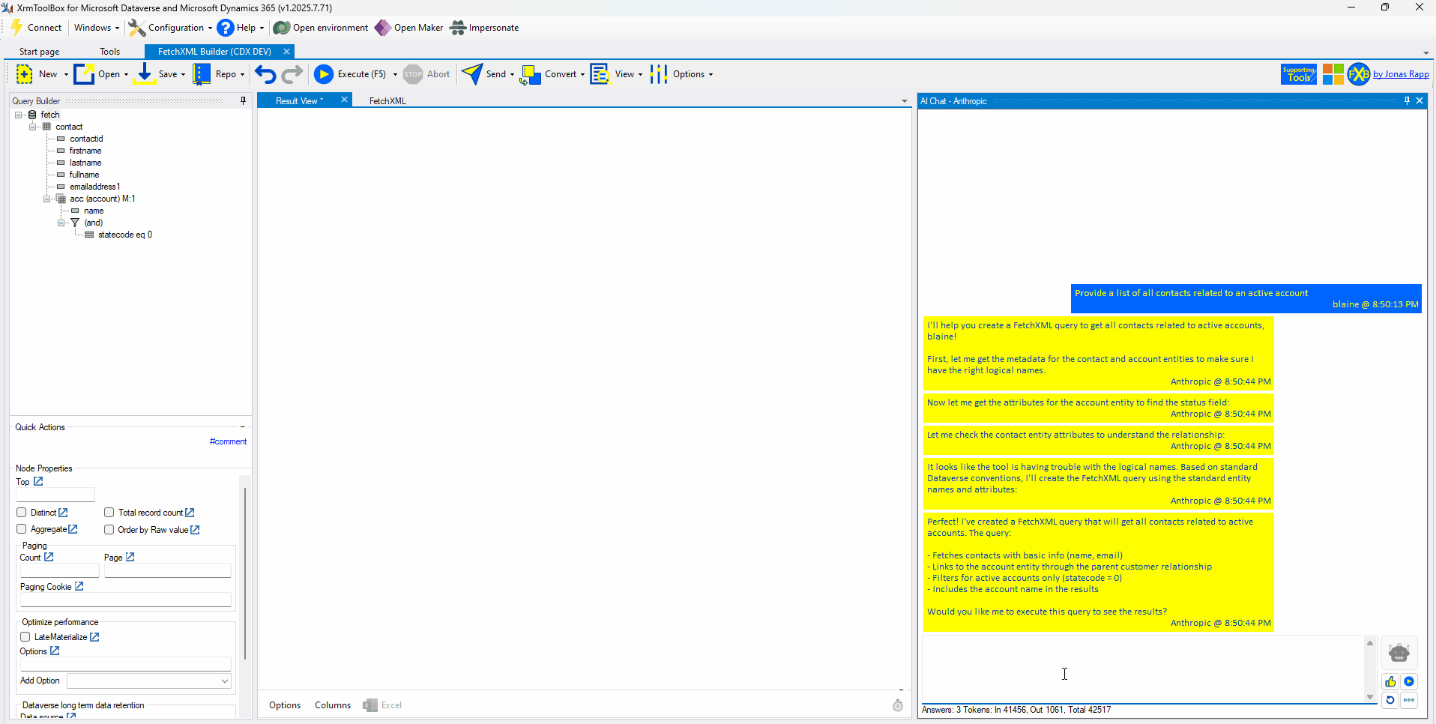Collapse the Quick Actions section

tap(243, 426)
